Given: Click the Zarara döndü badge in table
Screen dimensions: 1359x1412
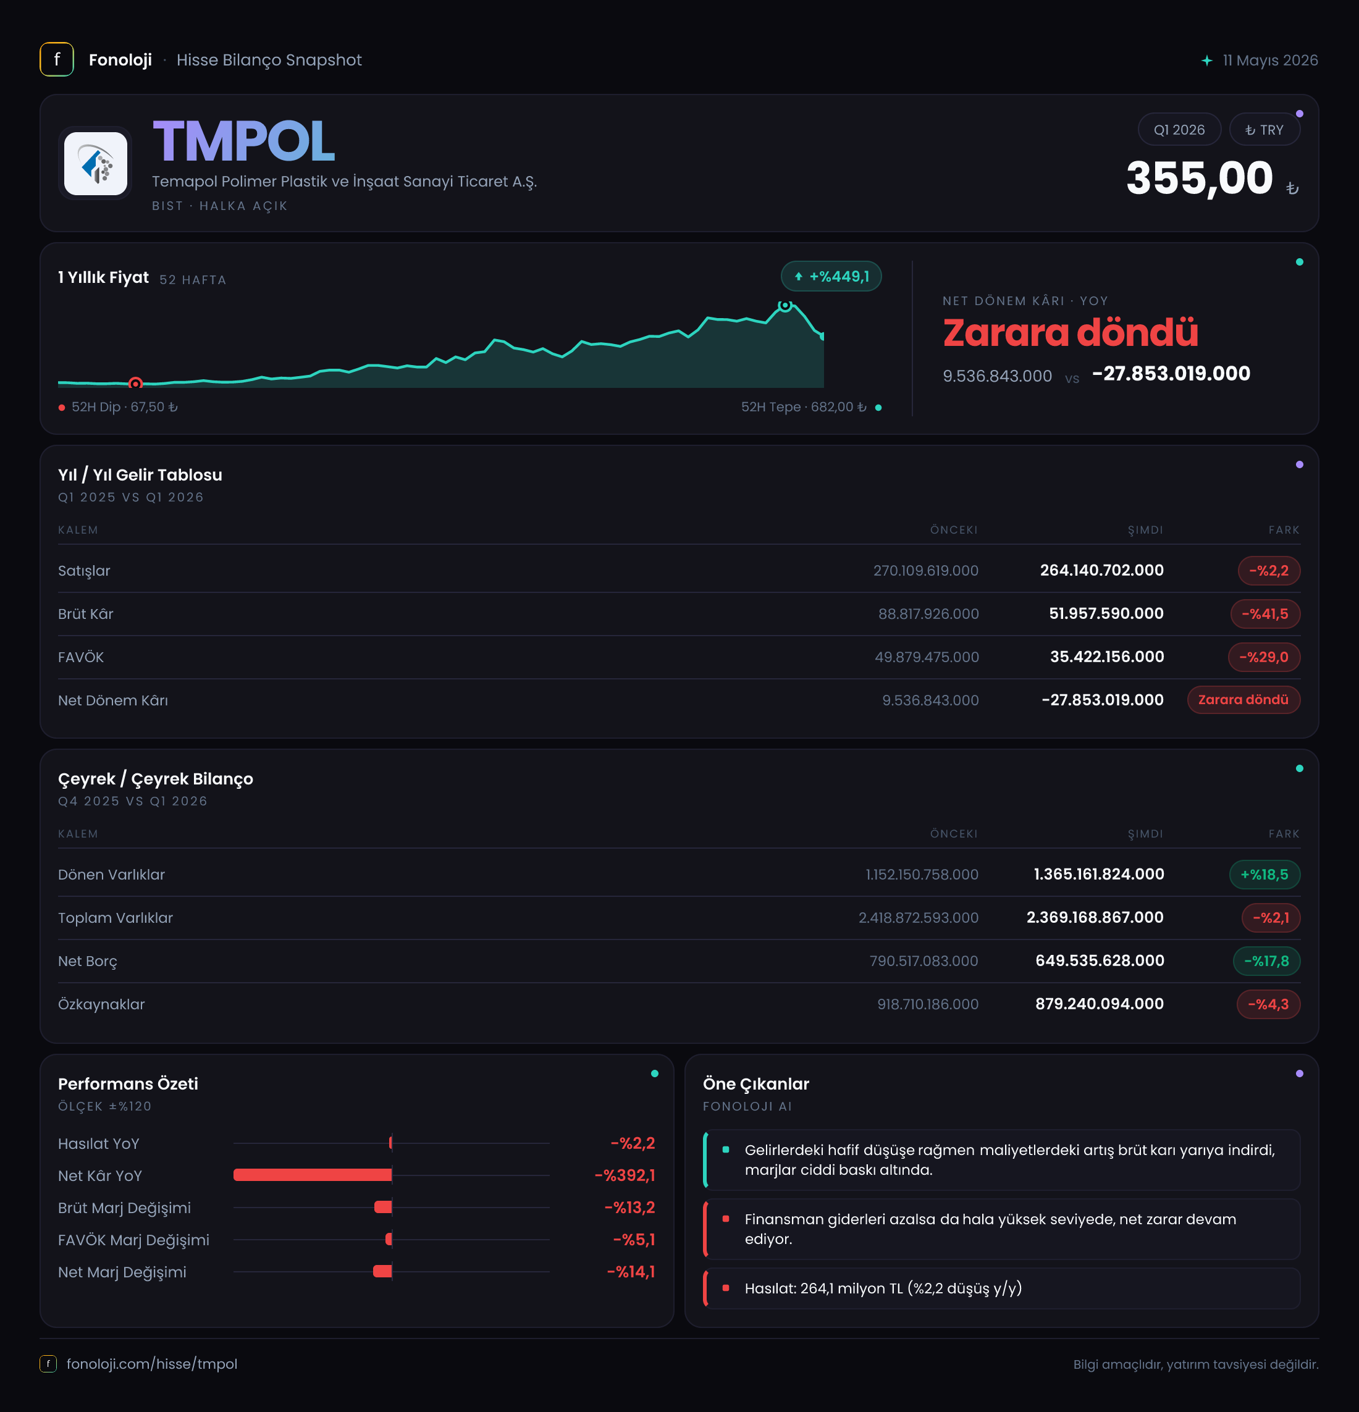Looking at the screenshot, I should tap(1243, 700).
